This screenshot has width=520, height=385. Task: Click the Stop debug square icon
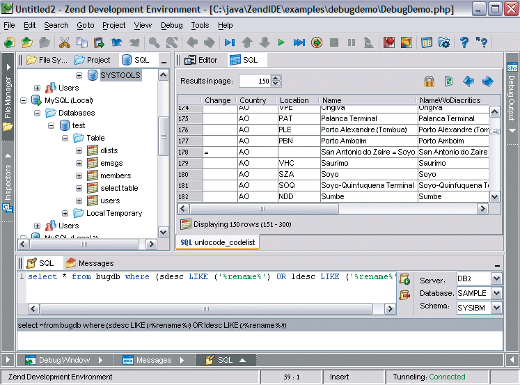pyautogui.click(x=334, y=42)
